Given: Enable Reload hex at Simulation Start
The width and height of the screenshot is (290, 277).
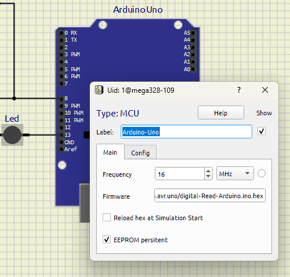Looking at the screenshot, I should coord(107,217).
